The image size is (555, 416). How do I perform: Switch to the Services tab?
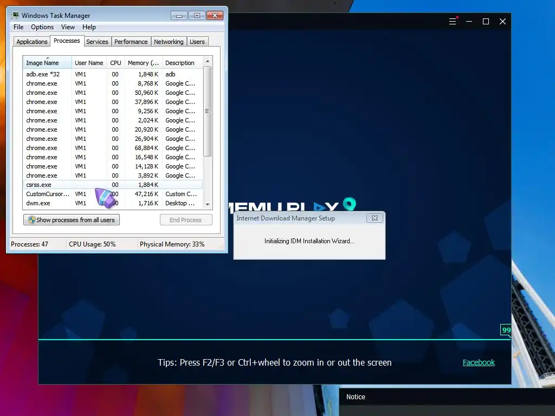(97, 42)
